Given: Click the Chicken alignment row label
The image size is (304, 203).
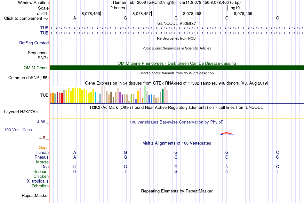Looking at the screenshot, I should click(x=41, y=176).
